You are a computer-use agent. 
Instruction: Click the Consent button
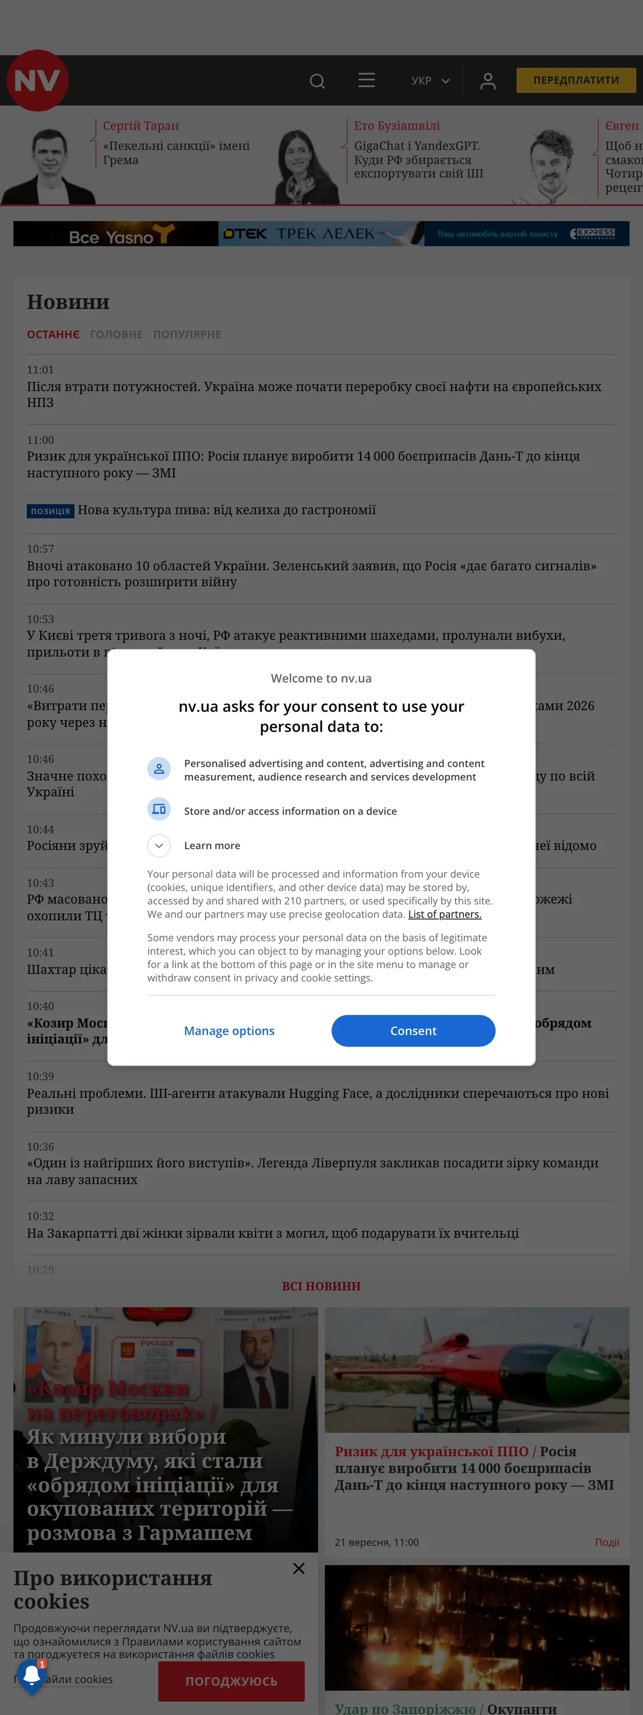coord(413,1030)
